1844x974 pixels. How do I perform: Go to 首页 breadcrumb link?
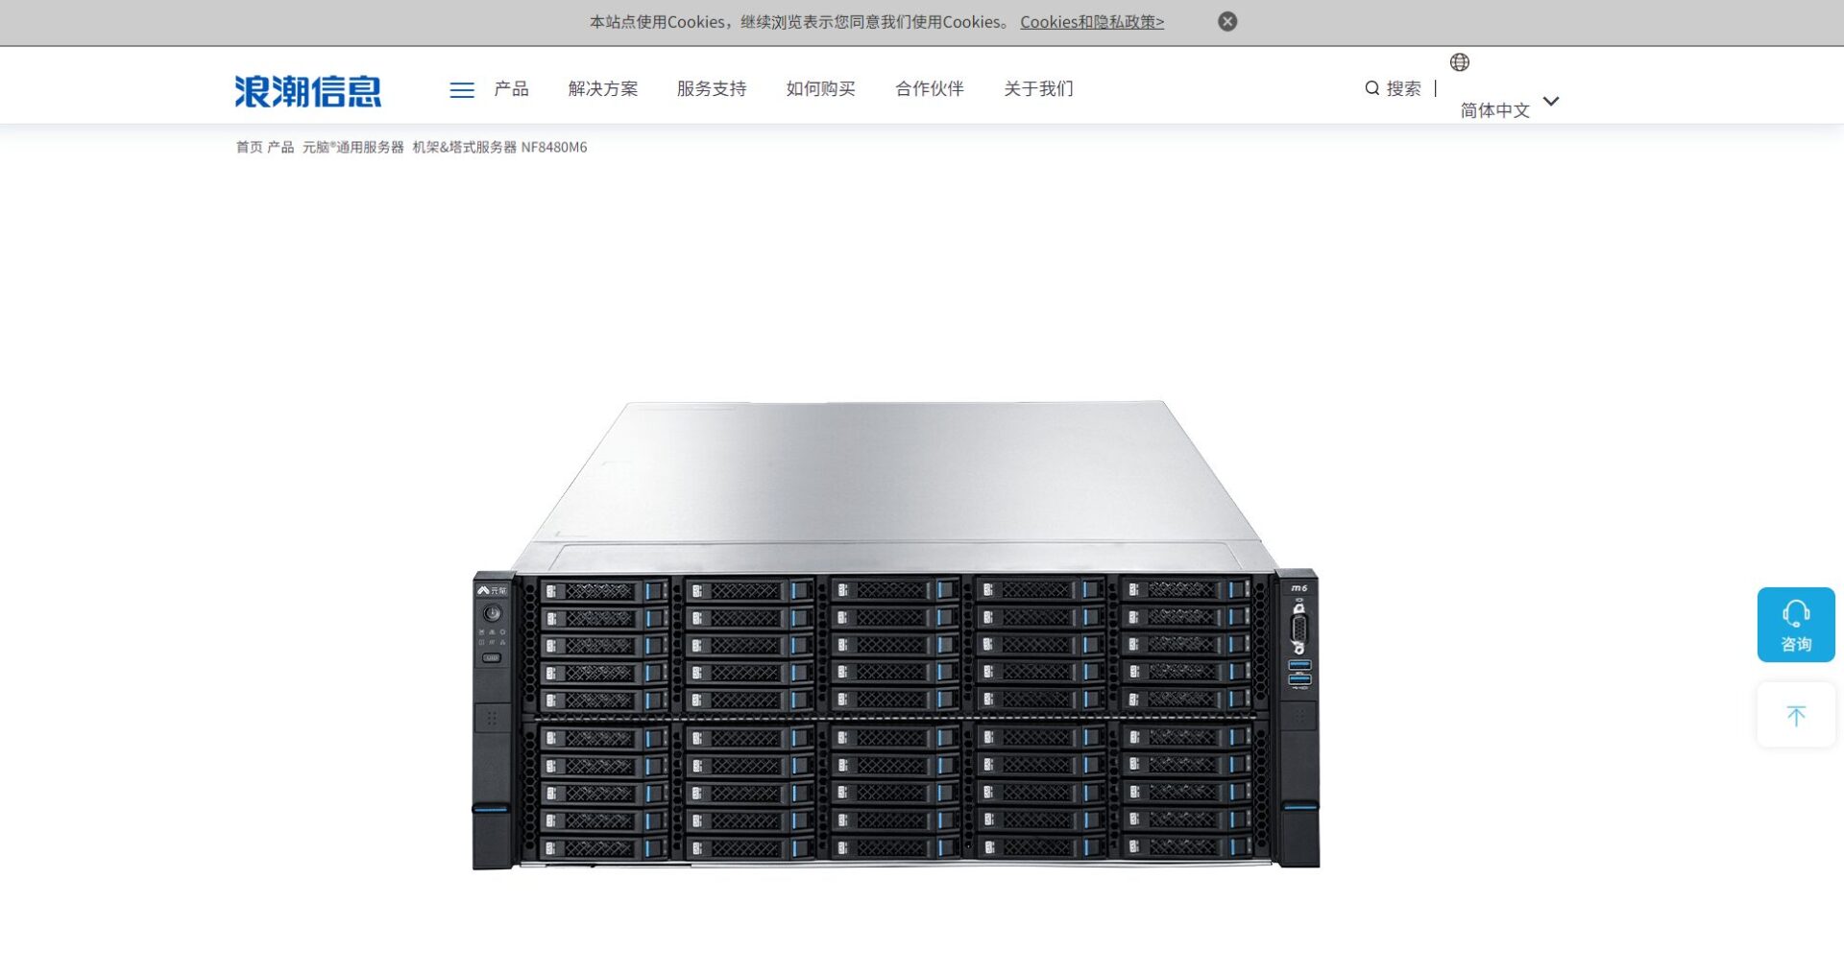[x=249, y=147]
